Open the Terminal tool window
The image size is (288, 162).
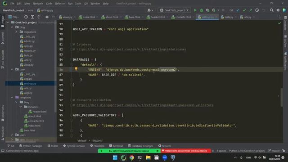tap(116, 146)
